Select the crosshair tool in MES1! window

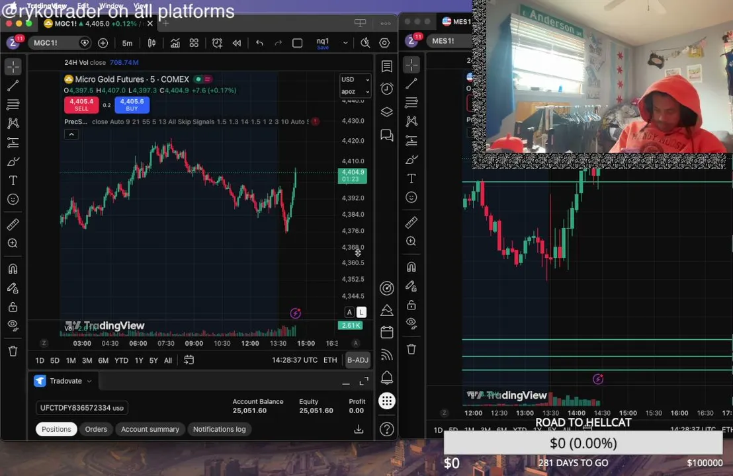click(411, 65)
